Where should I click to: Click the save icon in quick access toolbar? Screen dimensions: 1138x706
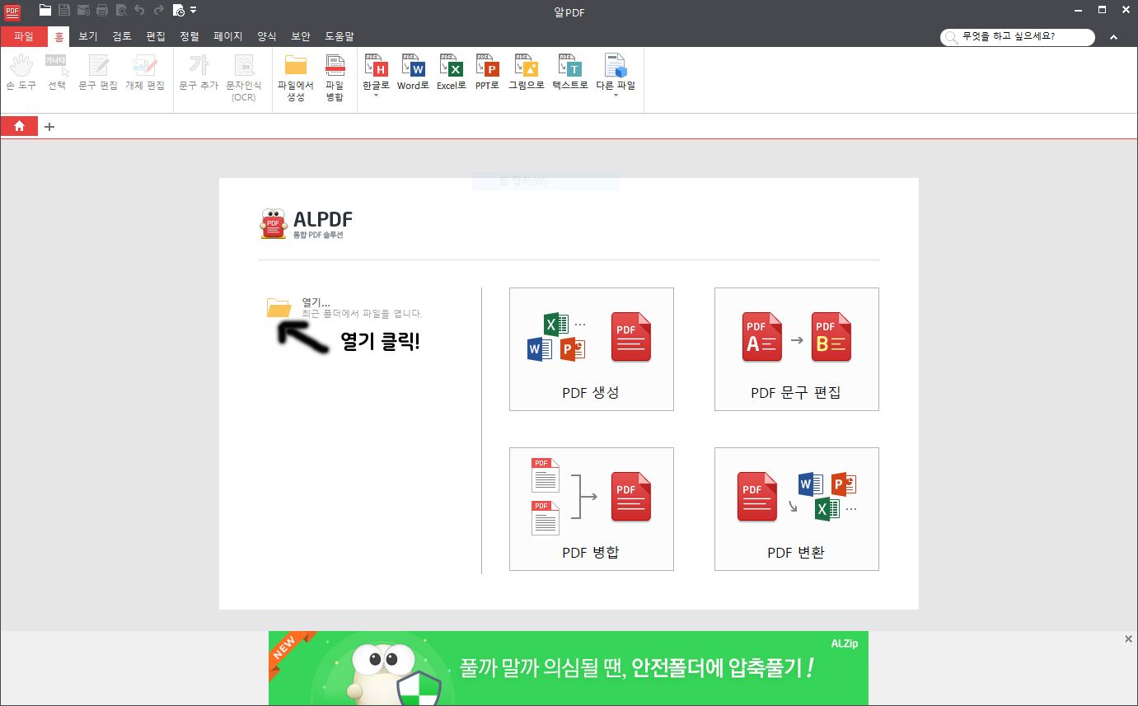coord(64,11)
